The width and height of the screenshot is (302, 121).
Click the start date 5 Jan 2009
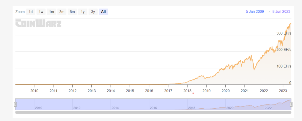point(255,11)
